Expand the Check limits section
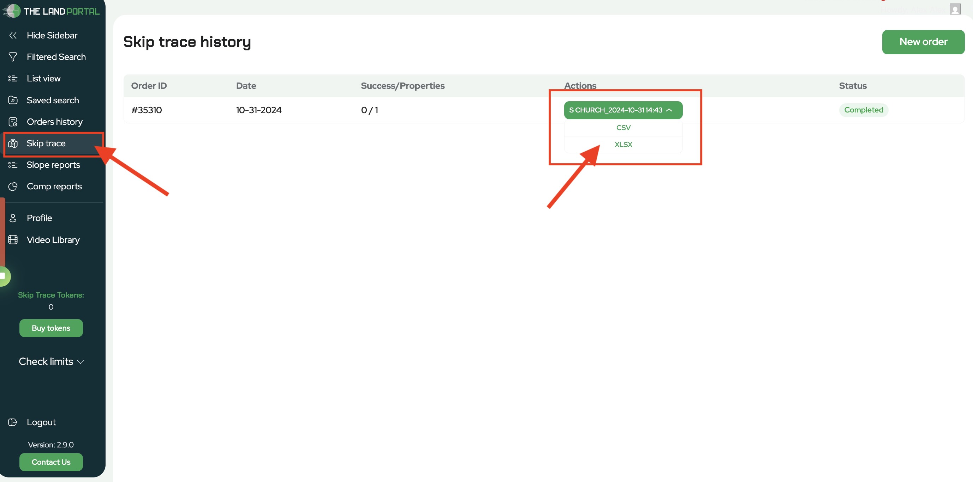 (51, 361)
